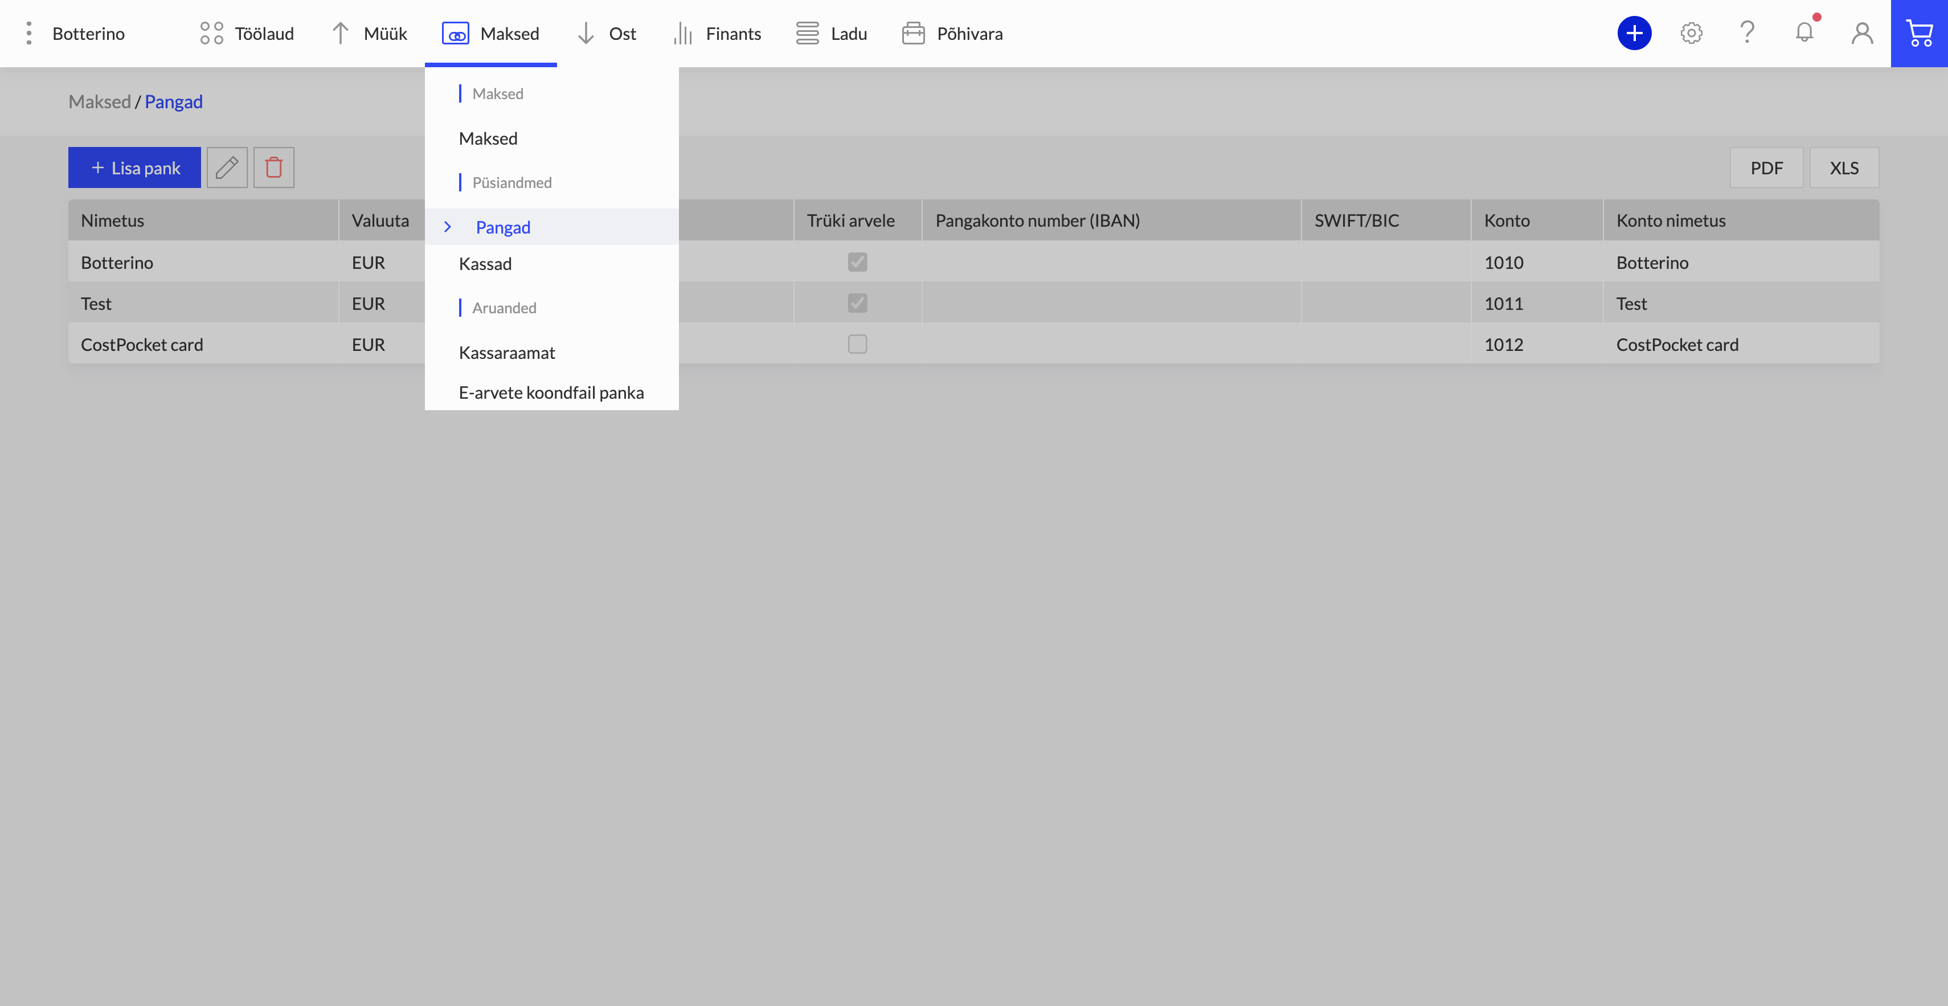The image size is (1948, 1006).
Task: Open the help question mark icon
Action: (1747, 32)
